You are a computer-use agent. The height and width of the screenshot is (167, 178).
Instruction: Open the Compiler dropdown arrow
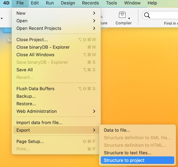(129, 18)
